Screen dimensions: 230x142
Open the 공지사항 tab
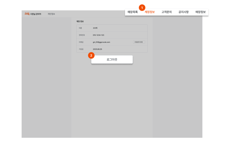[x=183, y=12]
